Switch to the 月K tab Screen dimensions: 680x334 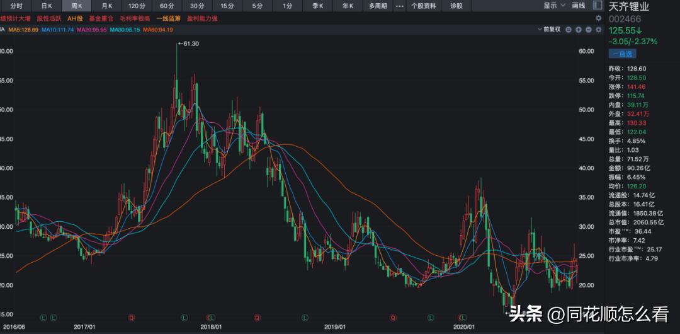click(106, 6)
